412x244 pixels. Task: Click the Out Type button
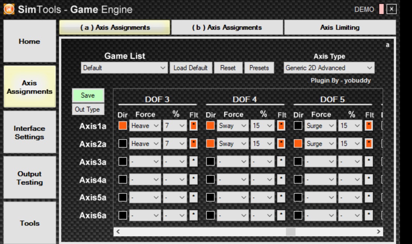pos(88,109)
